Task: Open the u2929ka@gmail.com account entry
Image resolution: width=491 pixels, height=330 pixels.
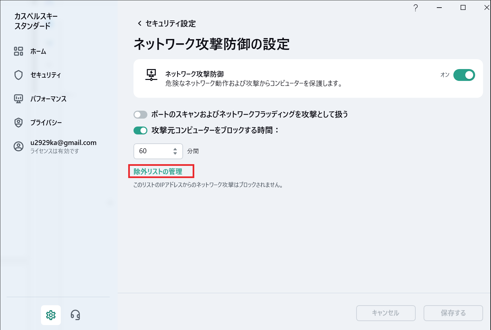Action: click(x=63, y=143)
